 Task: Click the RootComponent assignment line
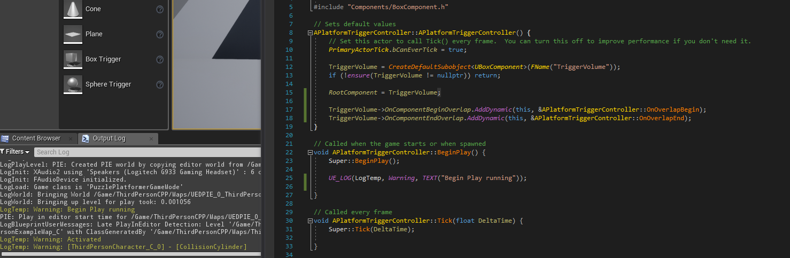pyautogui.click(x=384, y=93)
